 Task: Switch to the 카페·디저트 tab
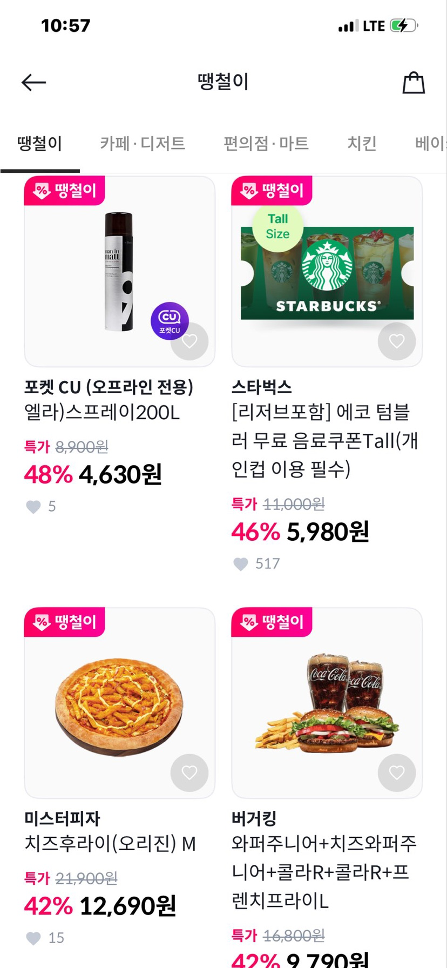coord(143,144)
